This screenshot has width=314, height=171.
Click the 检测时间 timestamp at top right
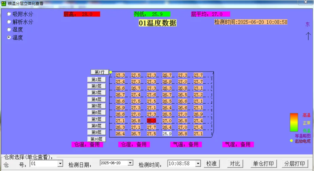coord(251,22)
